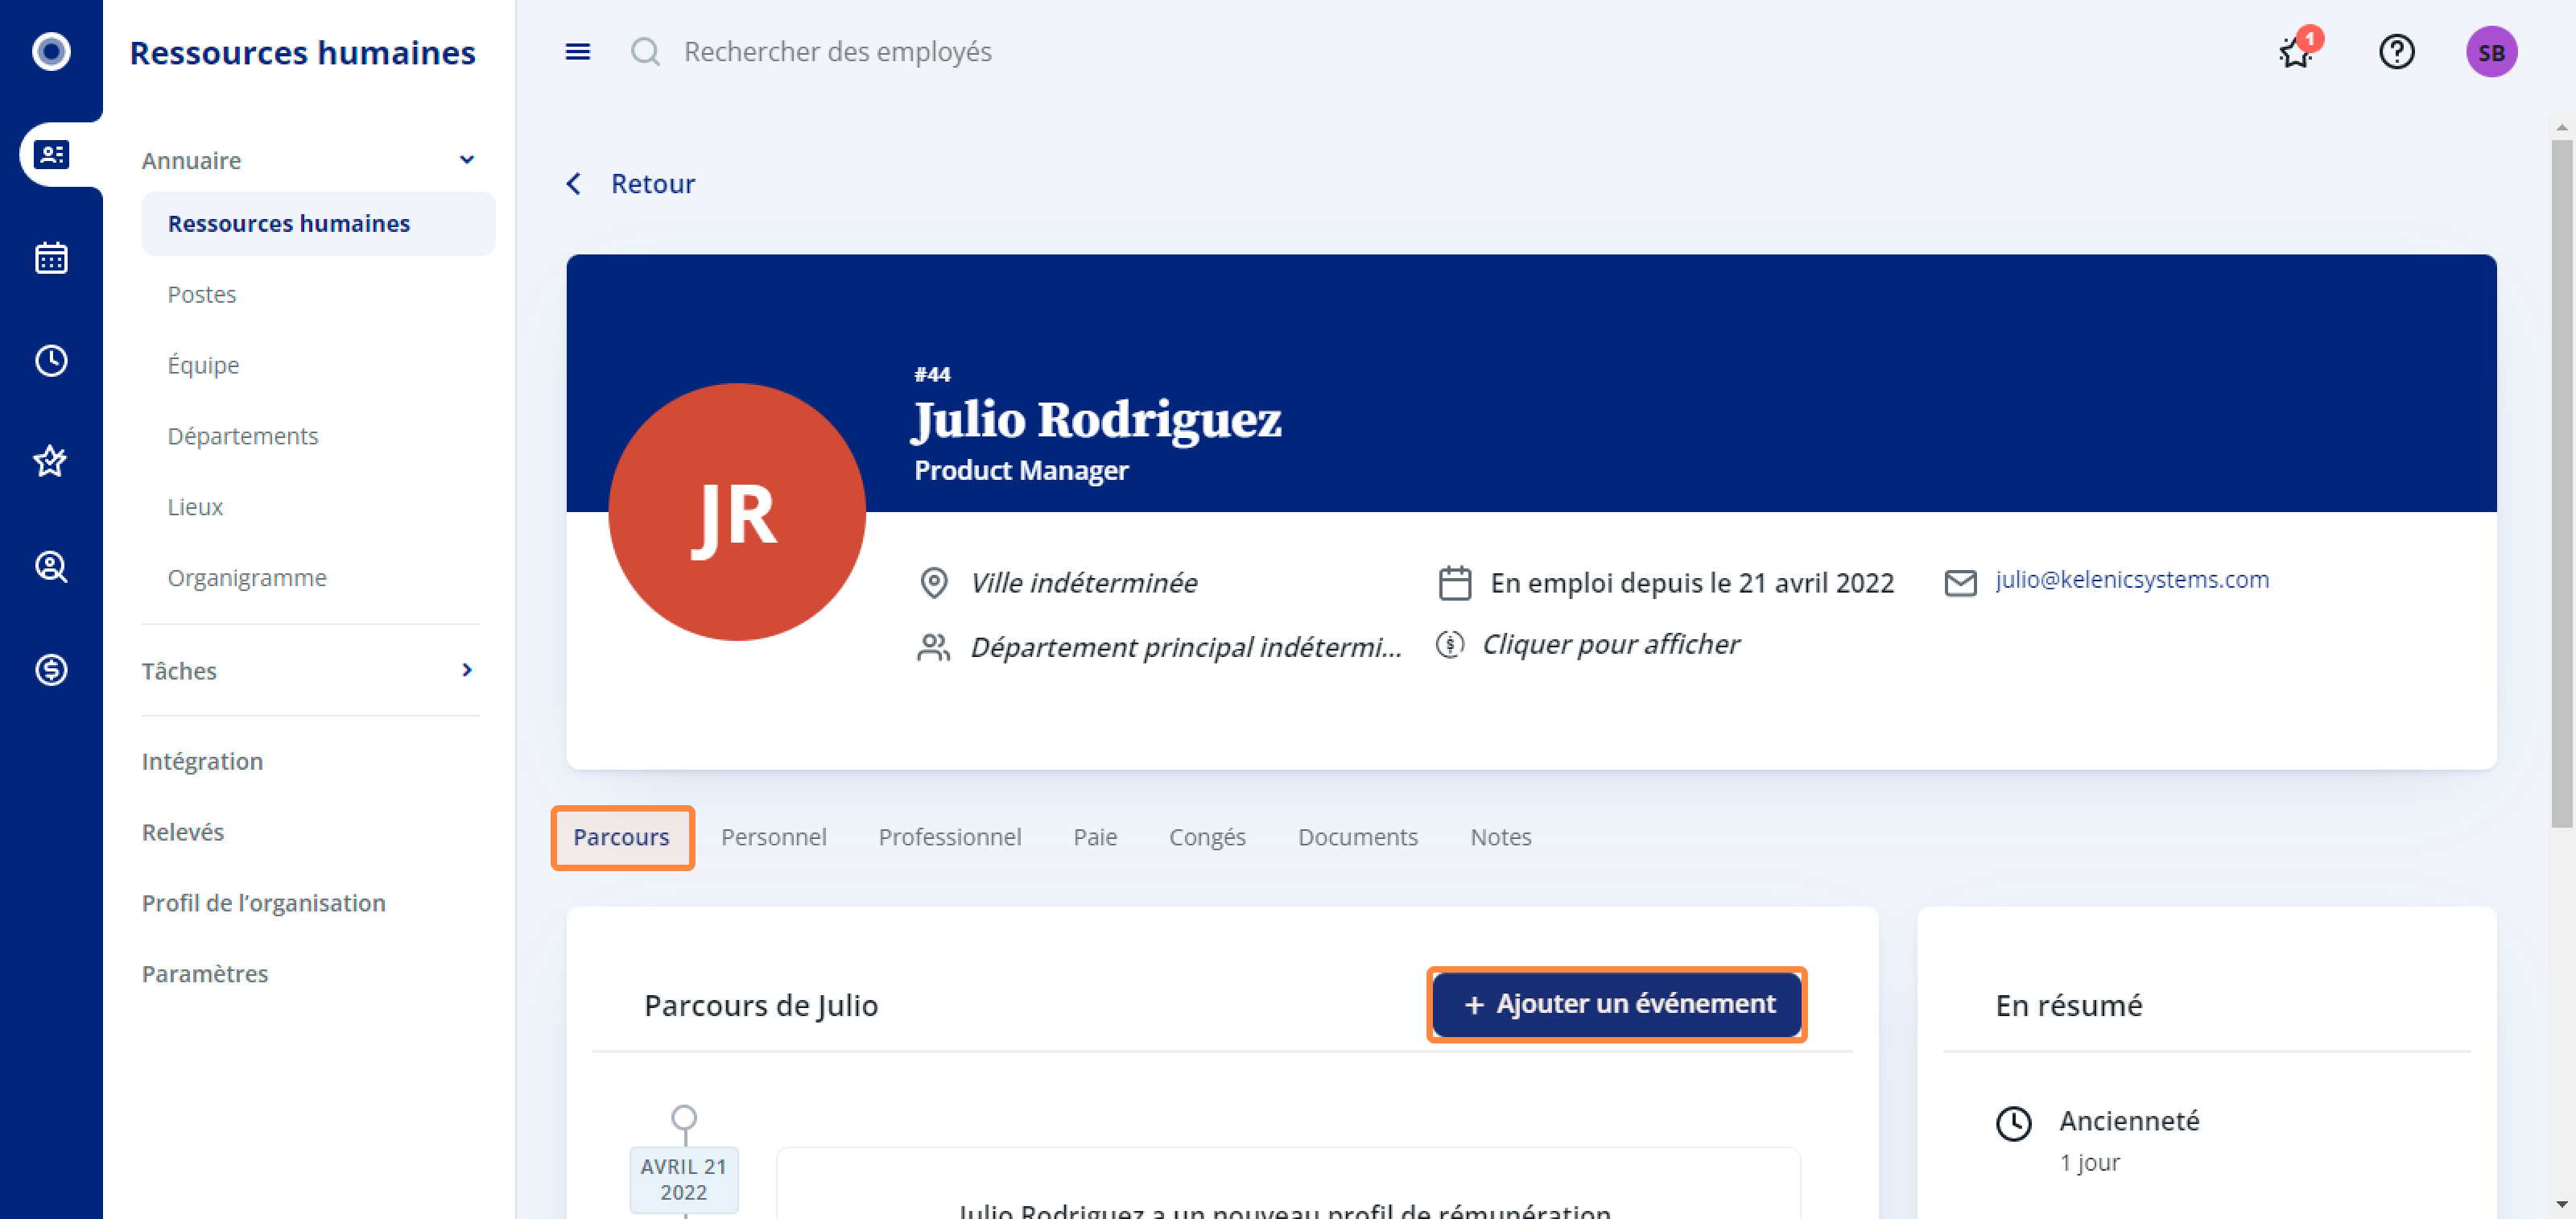This screenshot has height=1219, width=2576.
Task: Click the employment calendar icon
Action: (1454, 583)
